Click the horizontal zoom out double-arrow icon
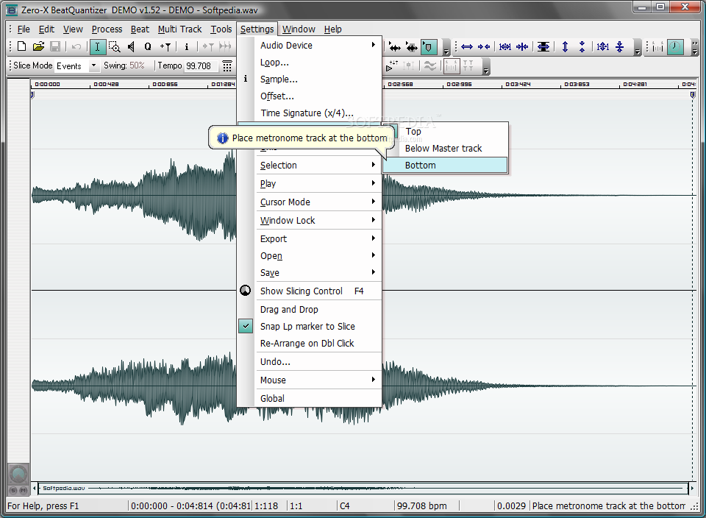Image resolution: width=706 pixels, height=518 pixels. click(x=467, y=46)
